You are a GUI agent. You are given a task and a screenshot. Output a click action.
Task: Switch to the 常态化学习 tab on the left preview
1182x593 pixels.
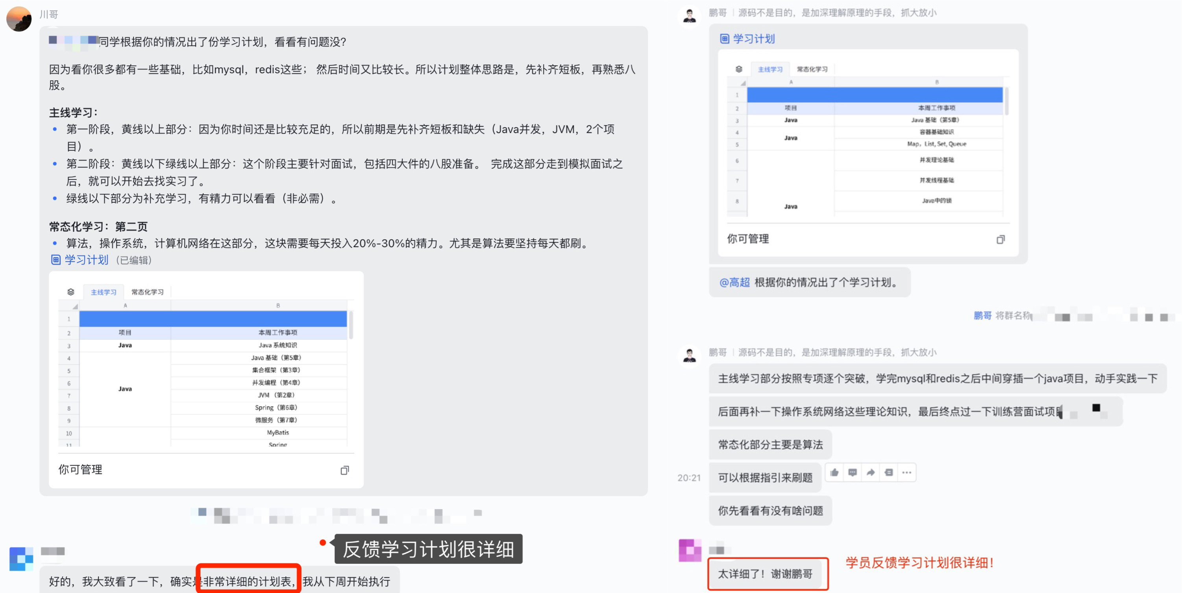[148, 291]
